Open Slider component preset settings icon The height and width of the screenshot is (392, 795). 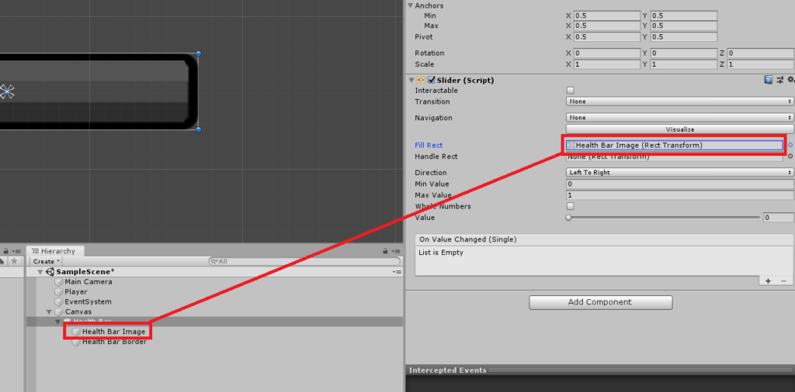click(x=780, y=80)
